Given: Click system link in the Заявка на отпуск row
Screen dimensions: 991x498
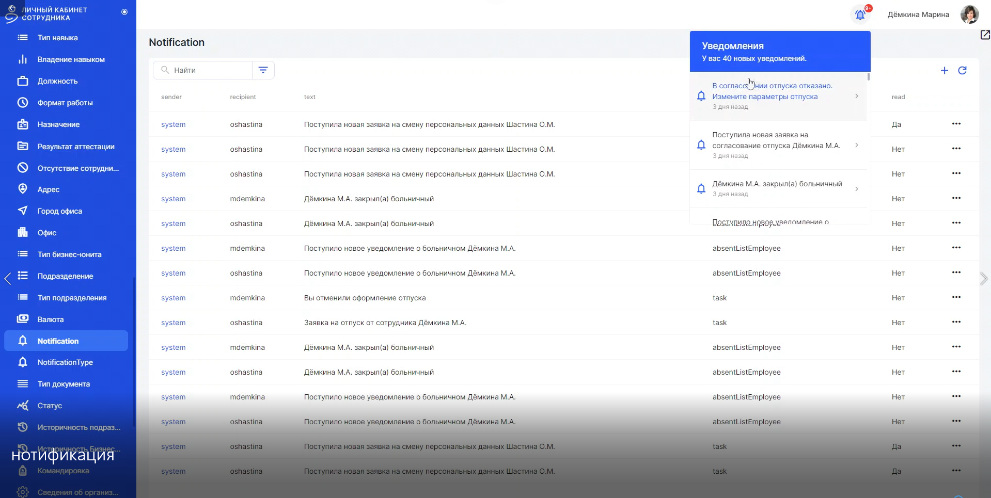Looking at the screenshot, I should pyautogui.click(x=173, y=323).
